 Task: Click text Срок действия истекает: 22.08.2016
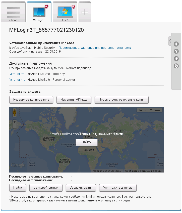[x=35, y=52]
